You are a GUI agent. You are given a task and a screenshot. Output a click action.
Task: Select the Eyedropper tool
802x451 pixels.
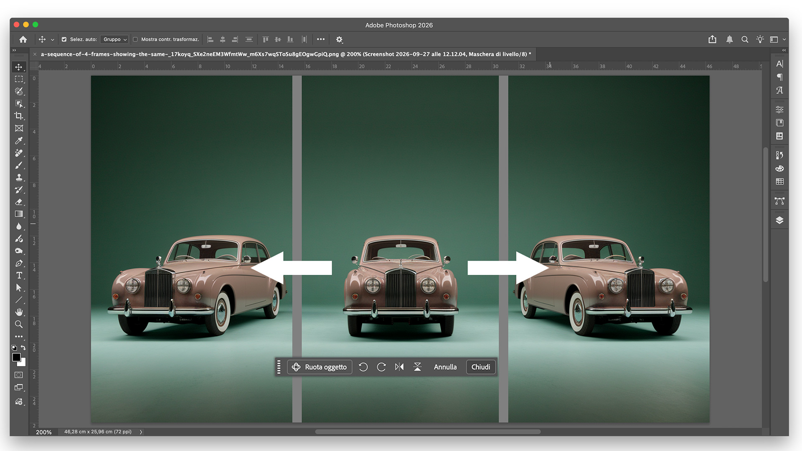click(19, 141)
